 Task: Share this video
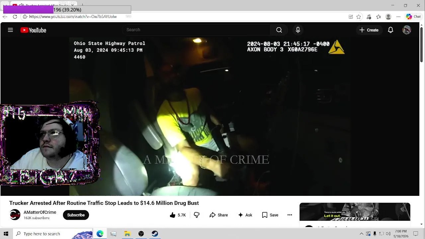(219, 215)
